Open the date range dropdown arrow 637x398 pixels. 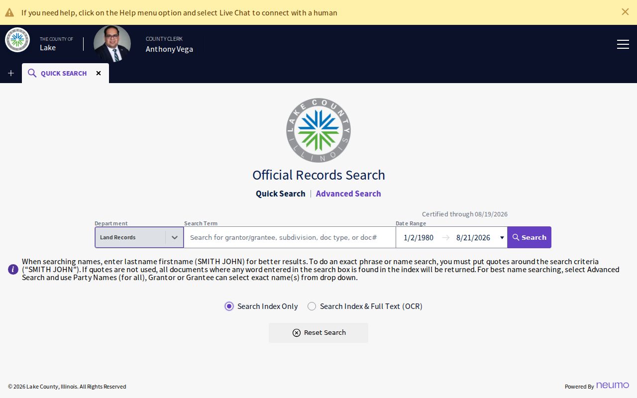pyautogui.click(x=502, y=237)
